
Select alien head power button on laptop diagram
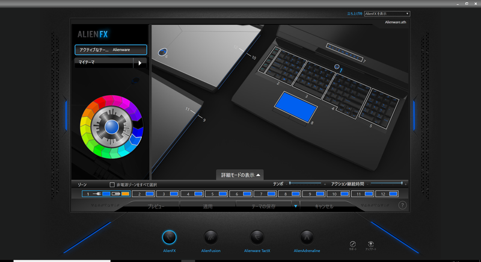337,67
